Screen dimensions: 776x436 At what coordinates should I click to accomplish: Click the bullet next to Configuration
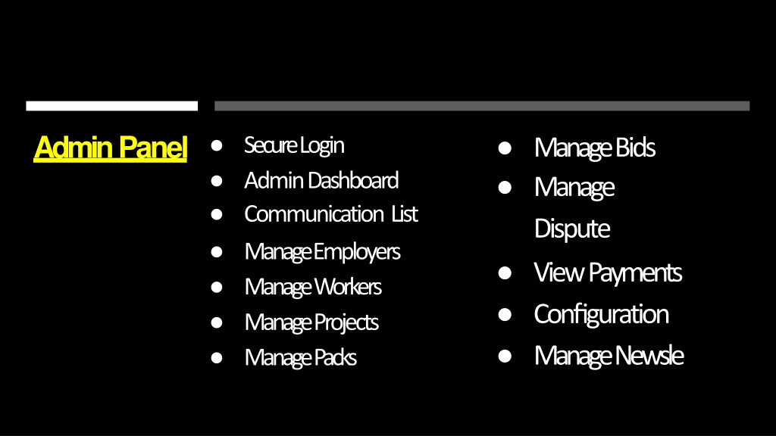point(505,314)
